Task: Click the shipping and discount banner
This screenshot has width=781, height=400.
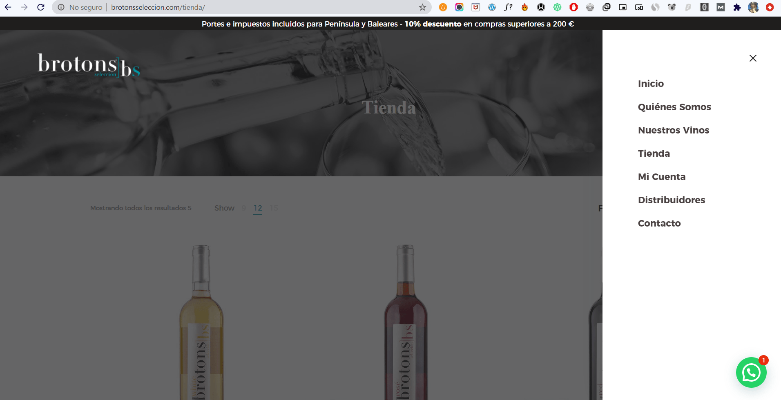Action: tap(388, 24)
